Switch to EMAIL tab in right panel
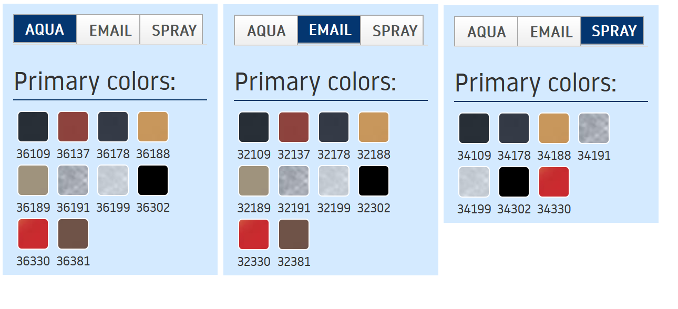Screen dimensions: 678x309 point(550,32)
